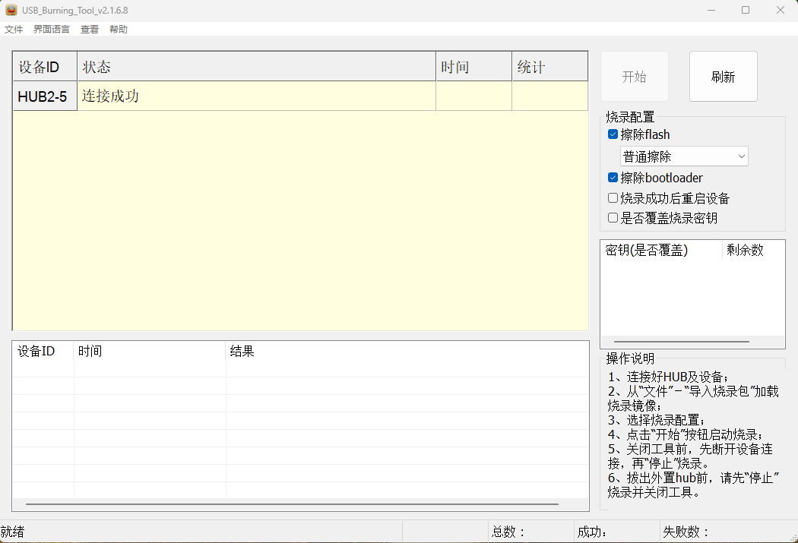Click the 统计 column header
Screen dimensions: 798x543
pyautogui.click(x=549, y=67)
